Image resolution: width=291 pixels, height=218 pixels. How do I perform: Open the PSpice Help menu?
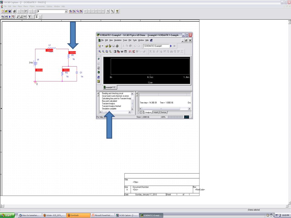click(147, 40)
